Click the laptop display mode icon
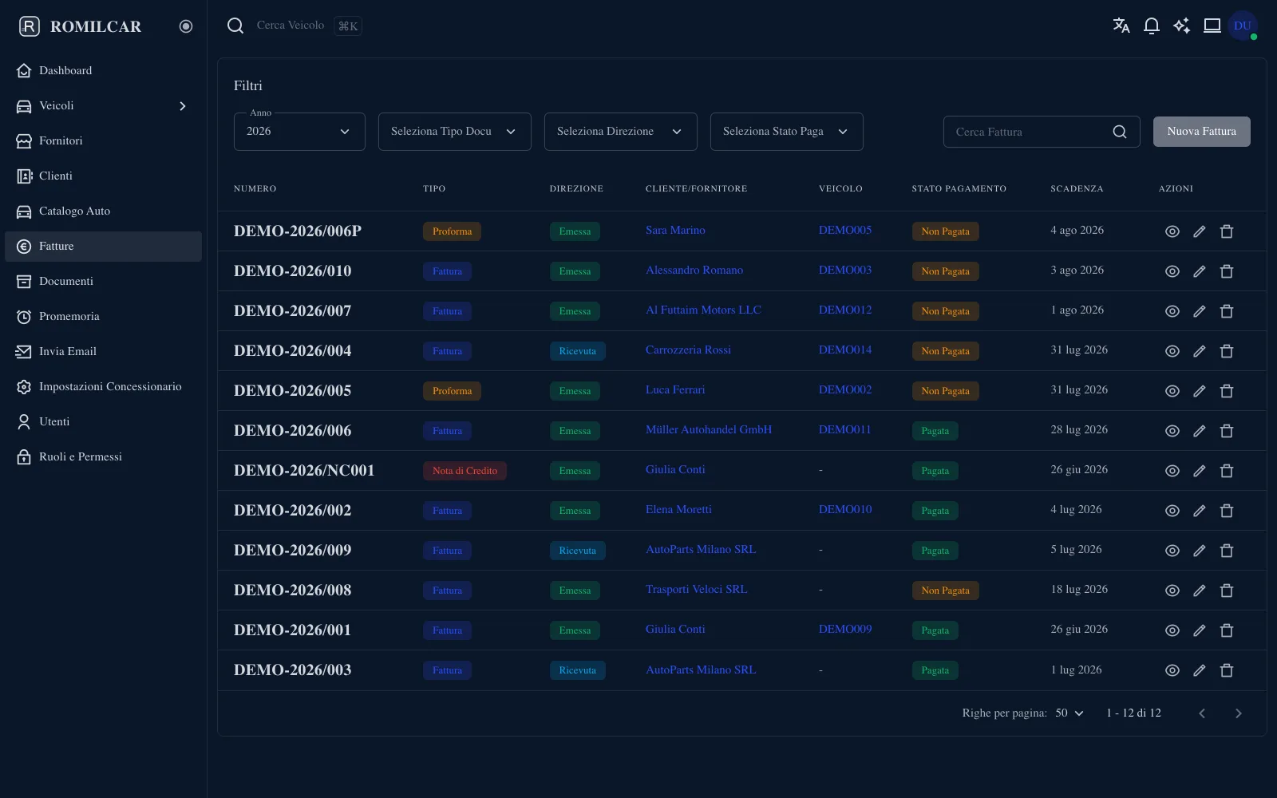Image resolution: width=1277 pixels, height=798 pixels. (1212, 26)
